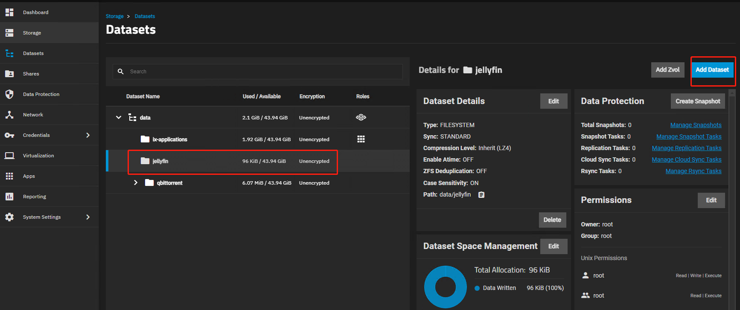
Task: Click the apps role icon for ix-applications
Action: click(x=361, y=139)
